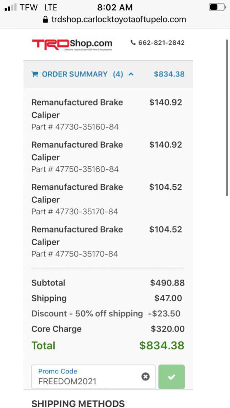Click the lock icon in the address bar

[45, 19]
